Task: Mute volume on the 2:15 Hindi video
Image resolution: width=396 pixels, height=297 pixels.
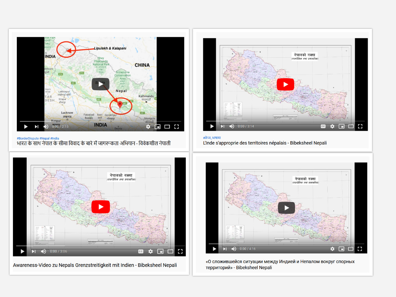Action: click(x=46, y=127)
